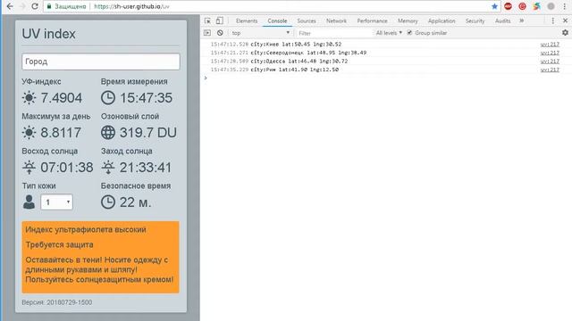Open source link for the Киев log line

[550, 44]
